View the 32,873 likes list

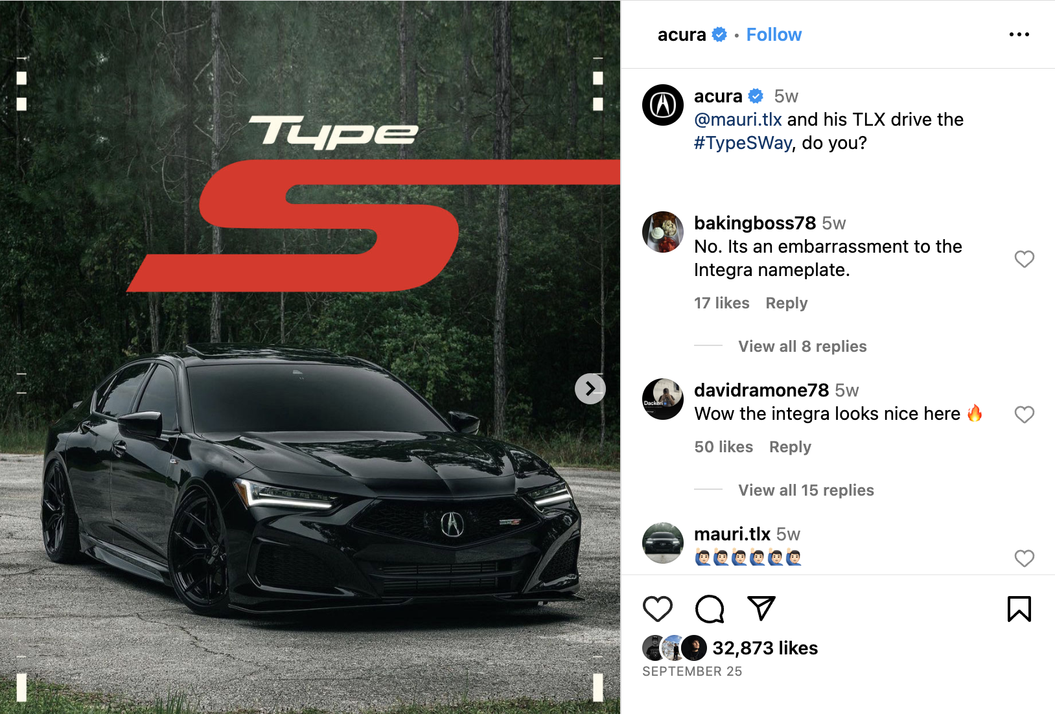765,648
